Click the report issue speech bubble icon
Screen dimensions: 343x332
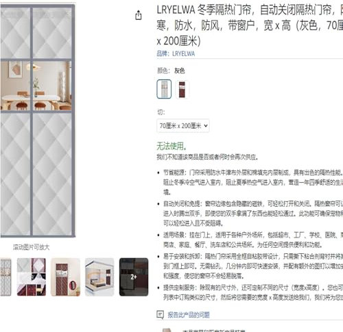(160, 315)
